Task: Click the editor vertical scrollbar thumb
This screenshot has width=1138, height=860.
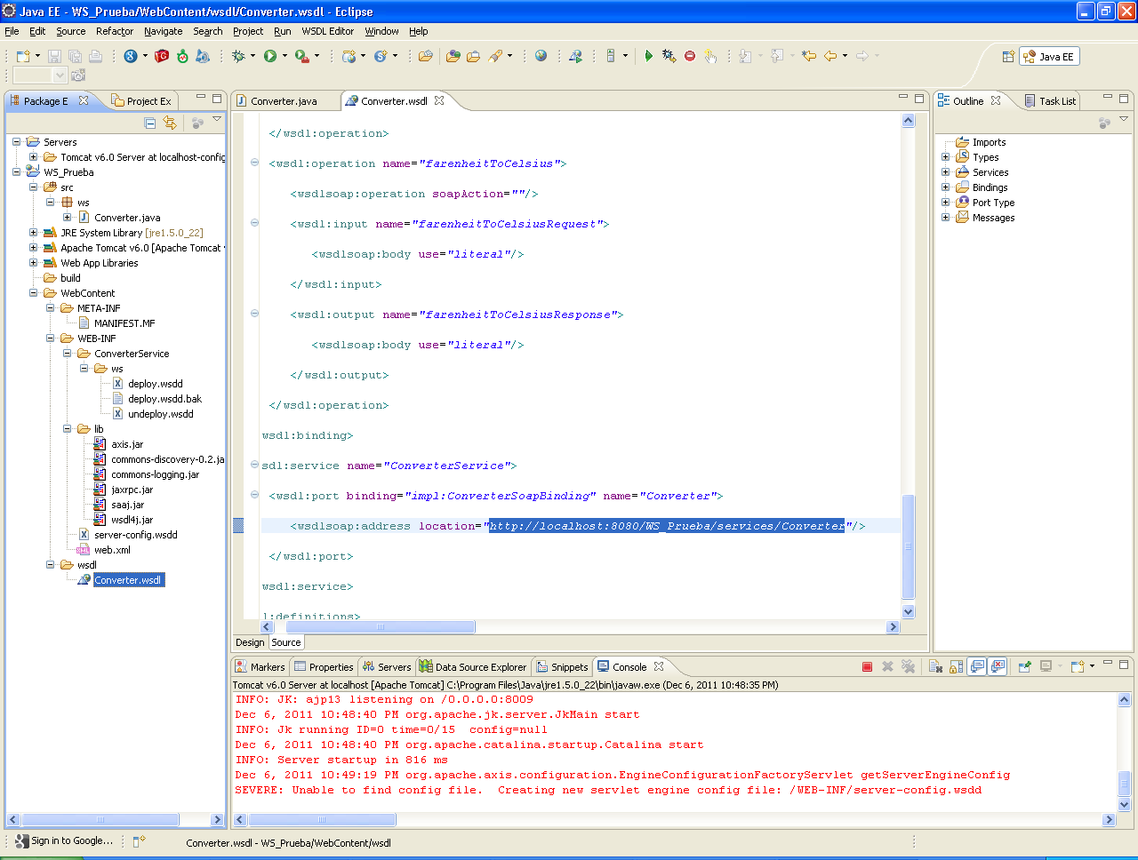Action: coord(908,547)
